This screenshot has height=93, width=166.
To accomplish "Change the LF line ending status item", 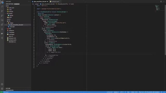I will click(125, 92).
